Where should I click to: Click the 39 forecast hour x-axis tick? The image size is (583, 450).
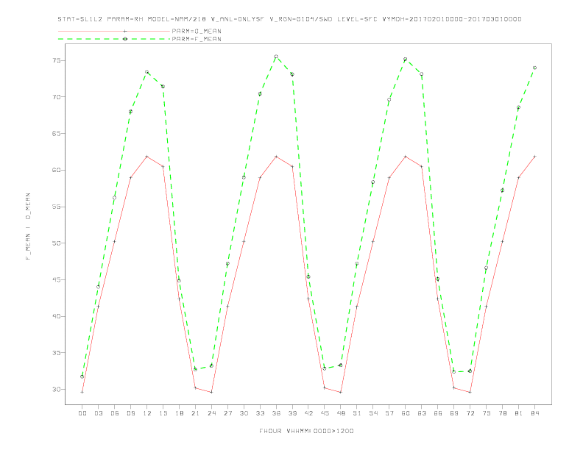[x=292, y=413]
